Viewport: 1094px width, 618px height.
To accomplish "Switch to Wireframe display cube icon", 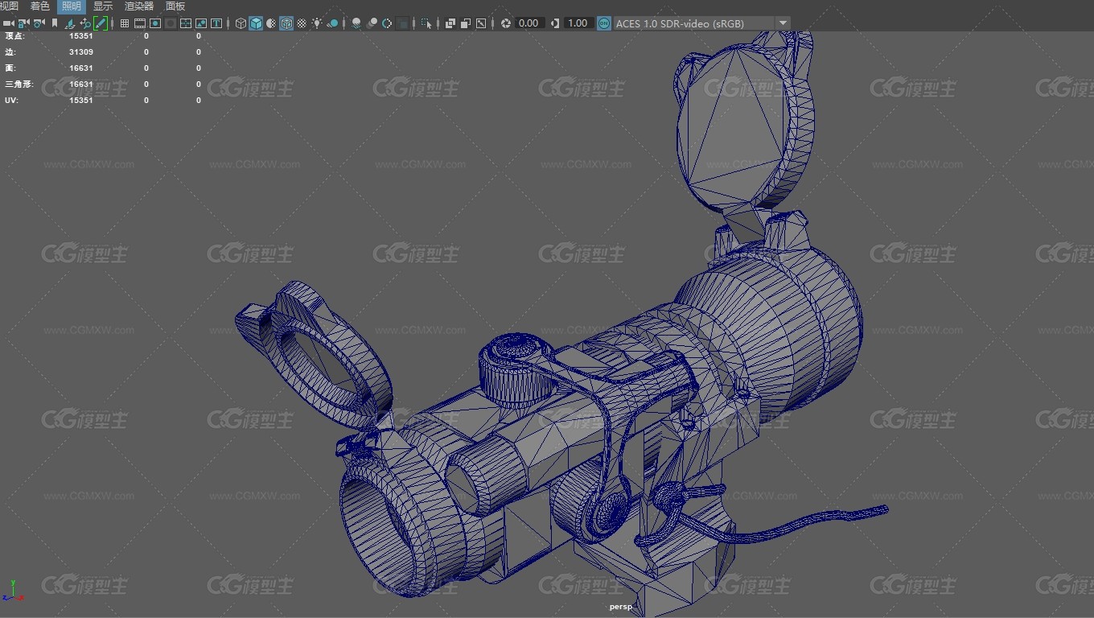I will click(241, 23).
